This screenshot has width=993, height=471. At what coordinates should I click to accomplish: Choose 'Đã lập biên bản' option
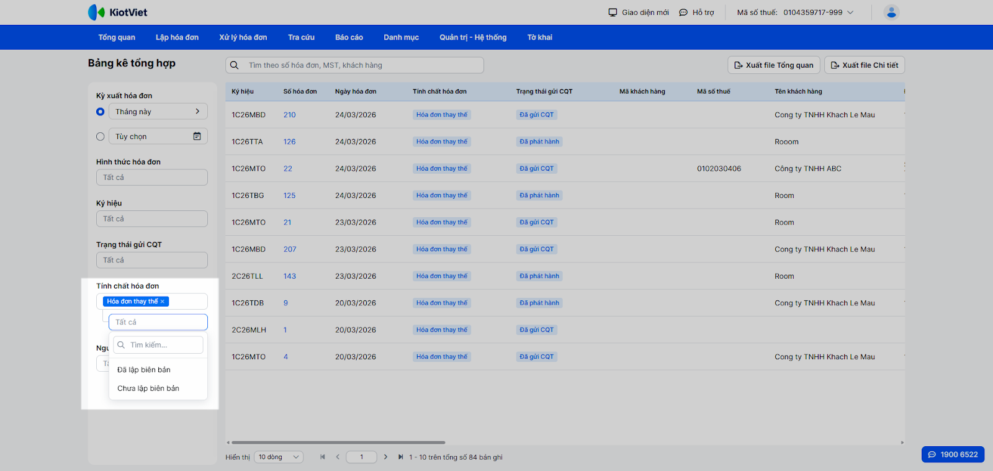pos(144,370)
